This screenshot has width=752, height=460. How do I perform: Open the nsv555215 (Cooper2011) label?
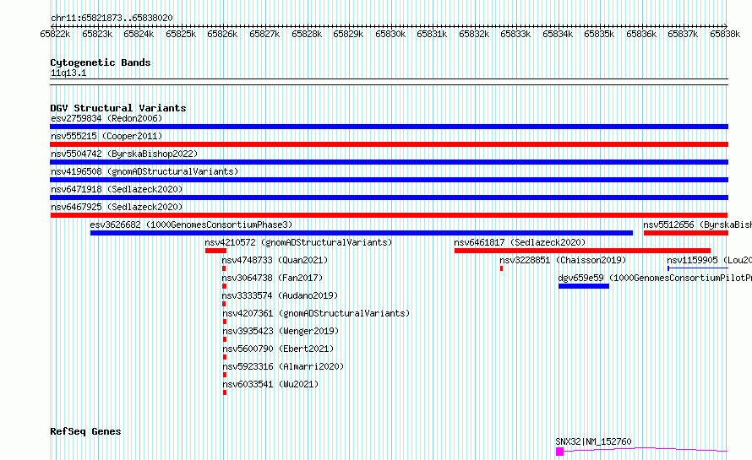106,136
